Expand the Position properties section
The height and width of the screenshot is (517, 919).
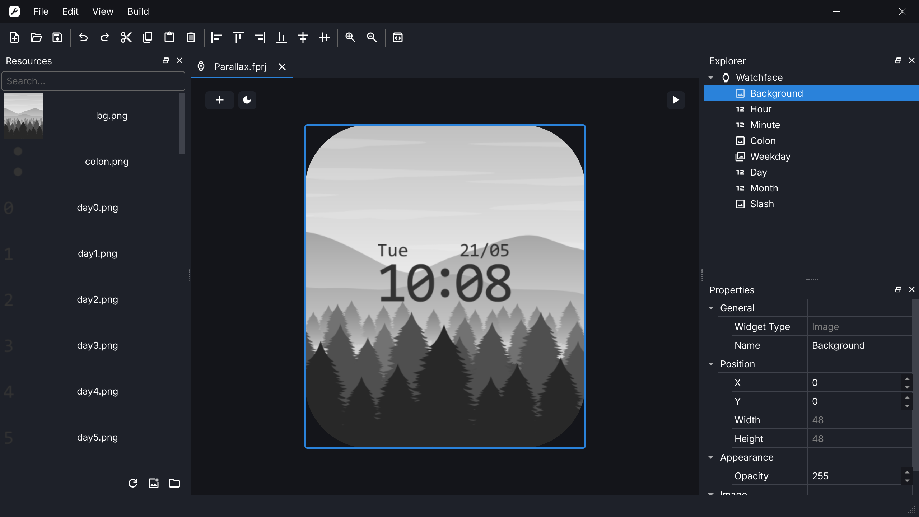(x=712, y=364)
